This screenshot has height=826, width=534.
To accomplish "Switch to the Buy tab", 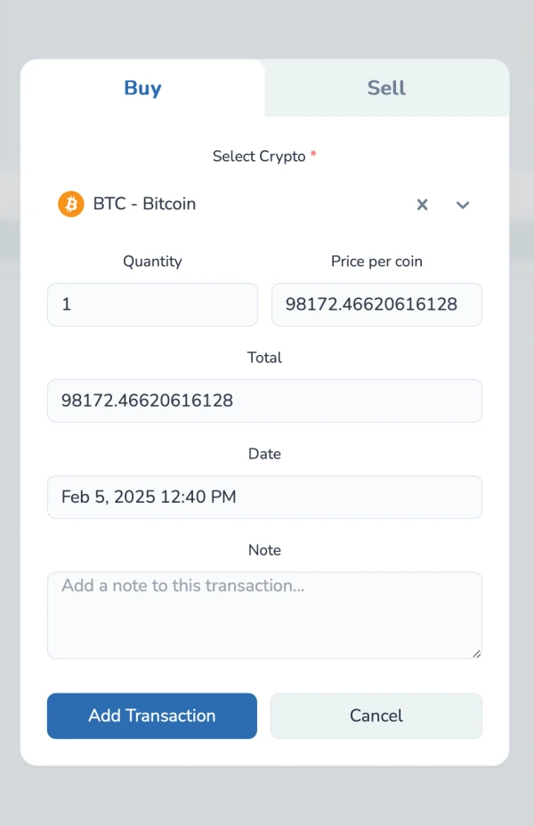I will click(x=142, y=88).
